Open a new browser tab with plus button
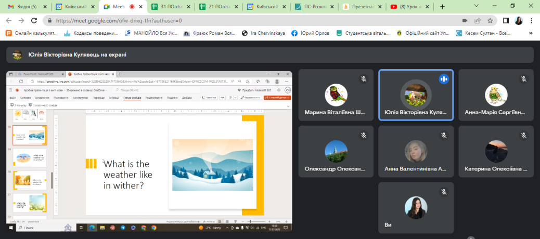 point(442,7)
